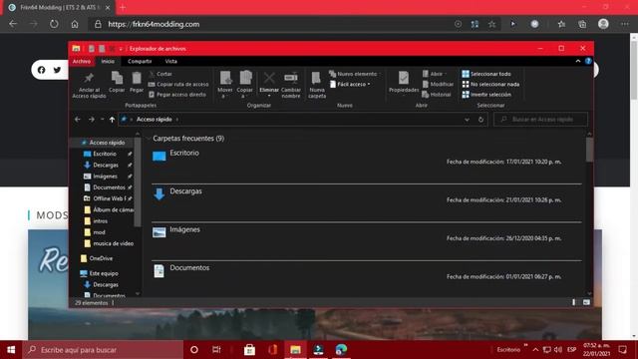Click Invertir selección
This screenshot has height=359, width=638.
pos(486,95)
